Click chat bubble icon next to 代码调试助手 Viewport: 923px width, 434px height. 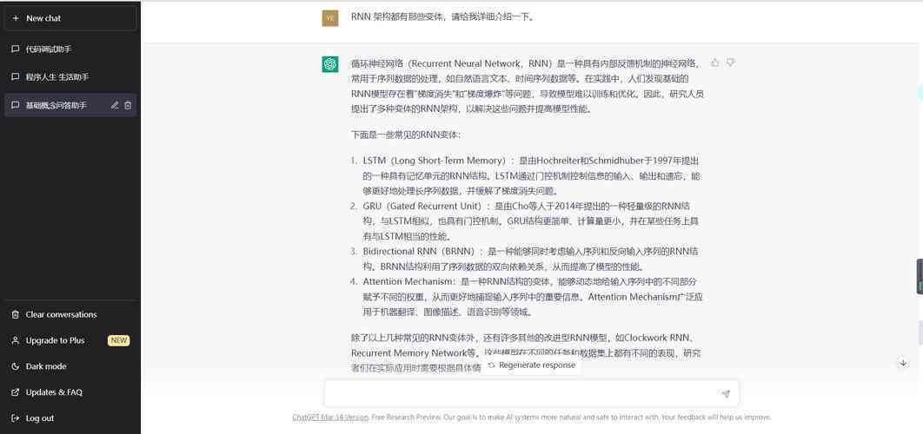click(16, 49)
